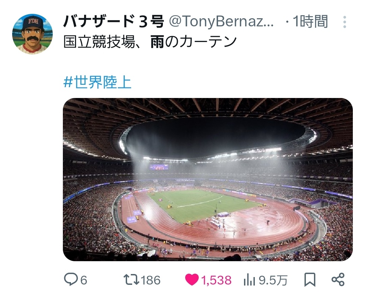Tap the share icon
This screenshot has width=365, height=297.
[x=338, y=280]
